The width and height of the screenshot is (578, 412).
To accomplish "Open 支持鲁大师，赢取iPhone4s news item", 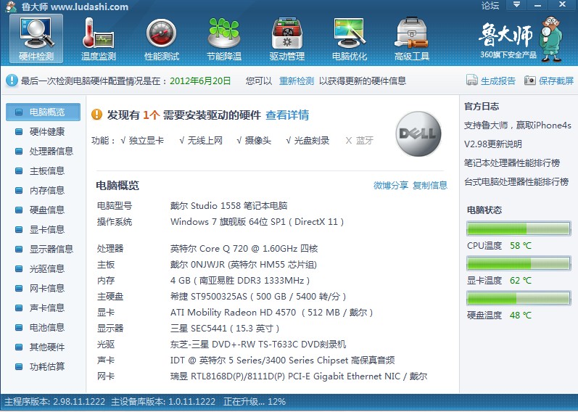I will coord(518,125).
